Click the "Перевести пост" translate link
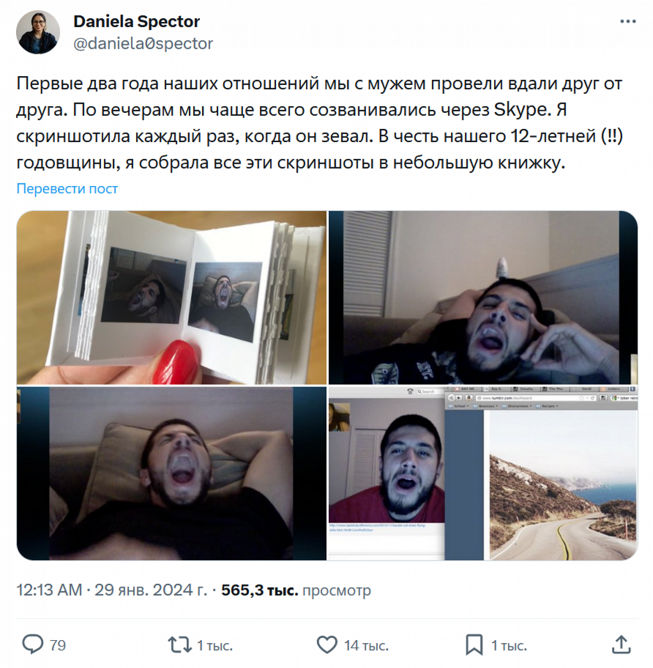The width and height of the screenshot is (653, 668). pos(67,188)
